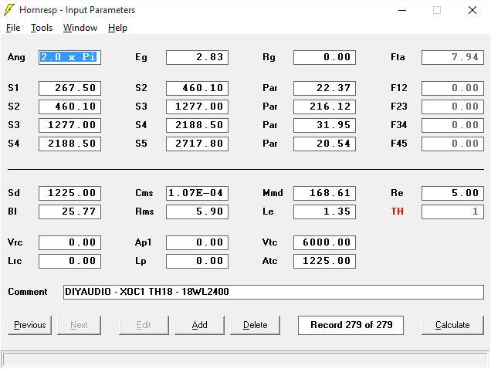Click the Hornresp lightning bolt title icon
Viewport: 491px width, 369px height.
(10, 10)
